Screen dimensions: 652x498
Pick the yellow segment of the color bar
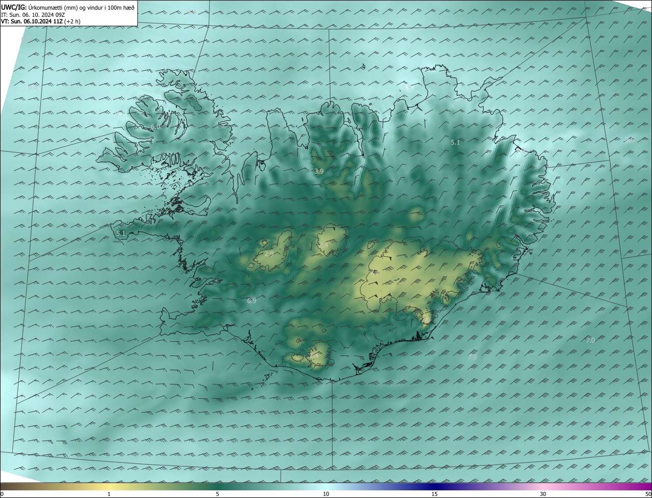click(109, 487)
